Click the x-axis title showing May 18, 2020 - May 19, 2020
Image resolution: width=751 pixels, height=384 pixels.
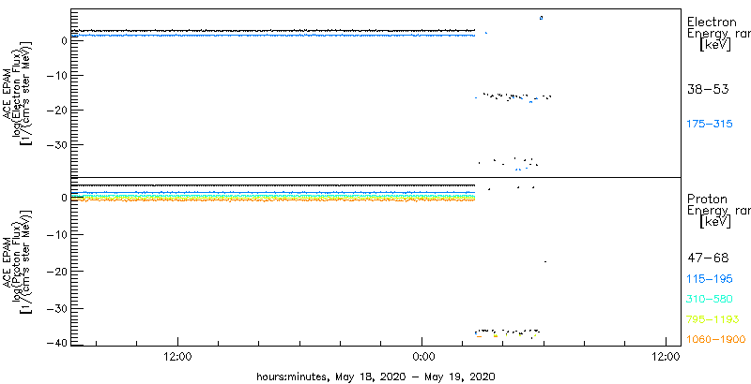[x=375, y=376]
